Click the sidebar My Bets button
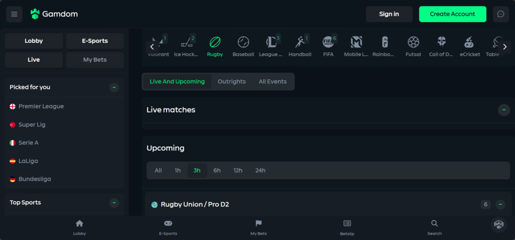Screen dimensions: 515x240 click(x=95, y=60)
